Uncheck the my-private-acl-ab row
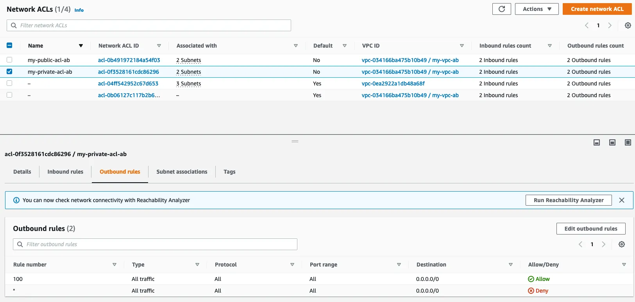 pyautogui.click(x=9, y=72)
